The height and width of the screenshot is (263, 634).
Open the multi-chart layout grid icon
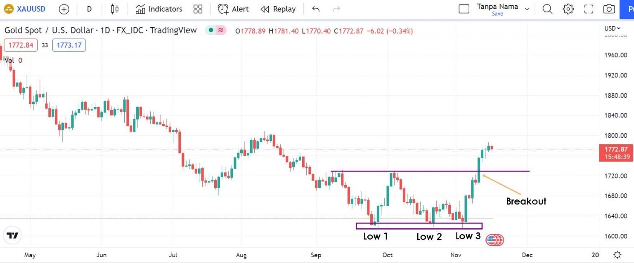pyautogui.click(x=197, y=9)
